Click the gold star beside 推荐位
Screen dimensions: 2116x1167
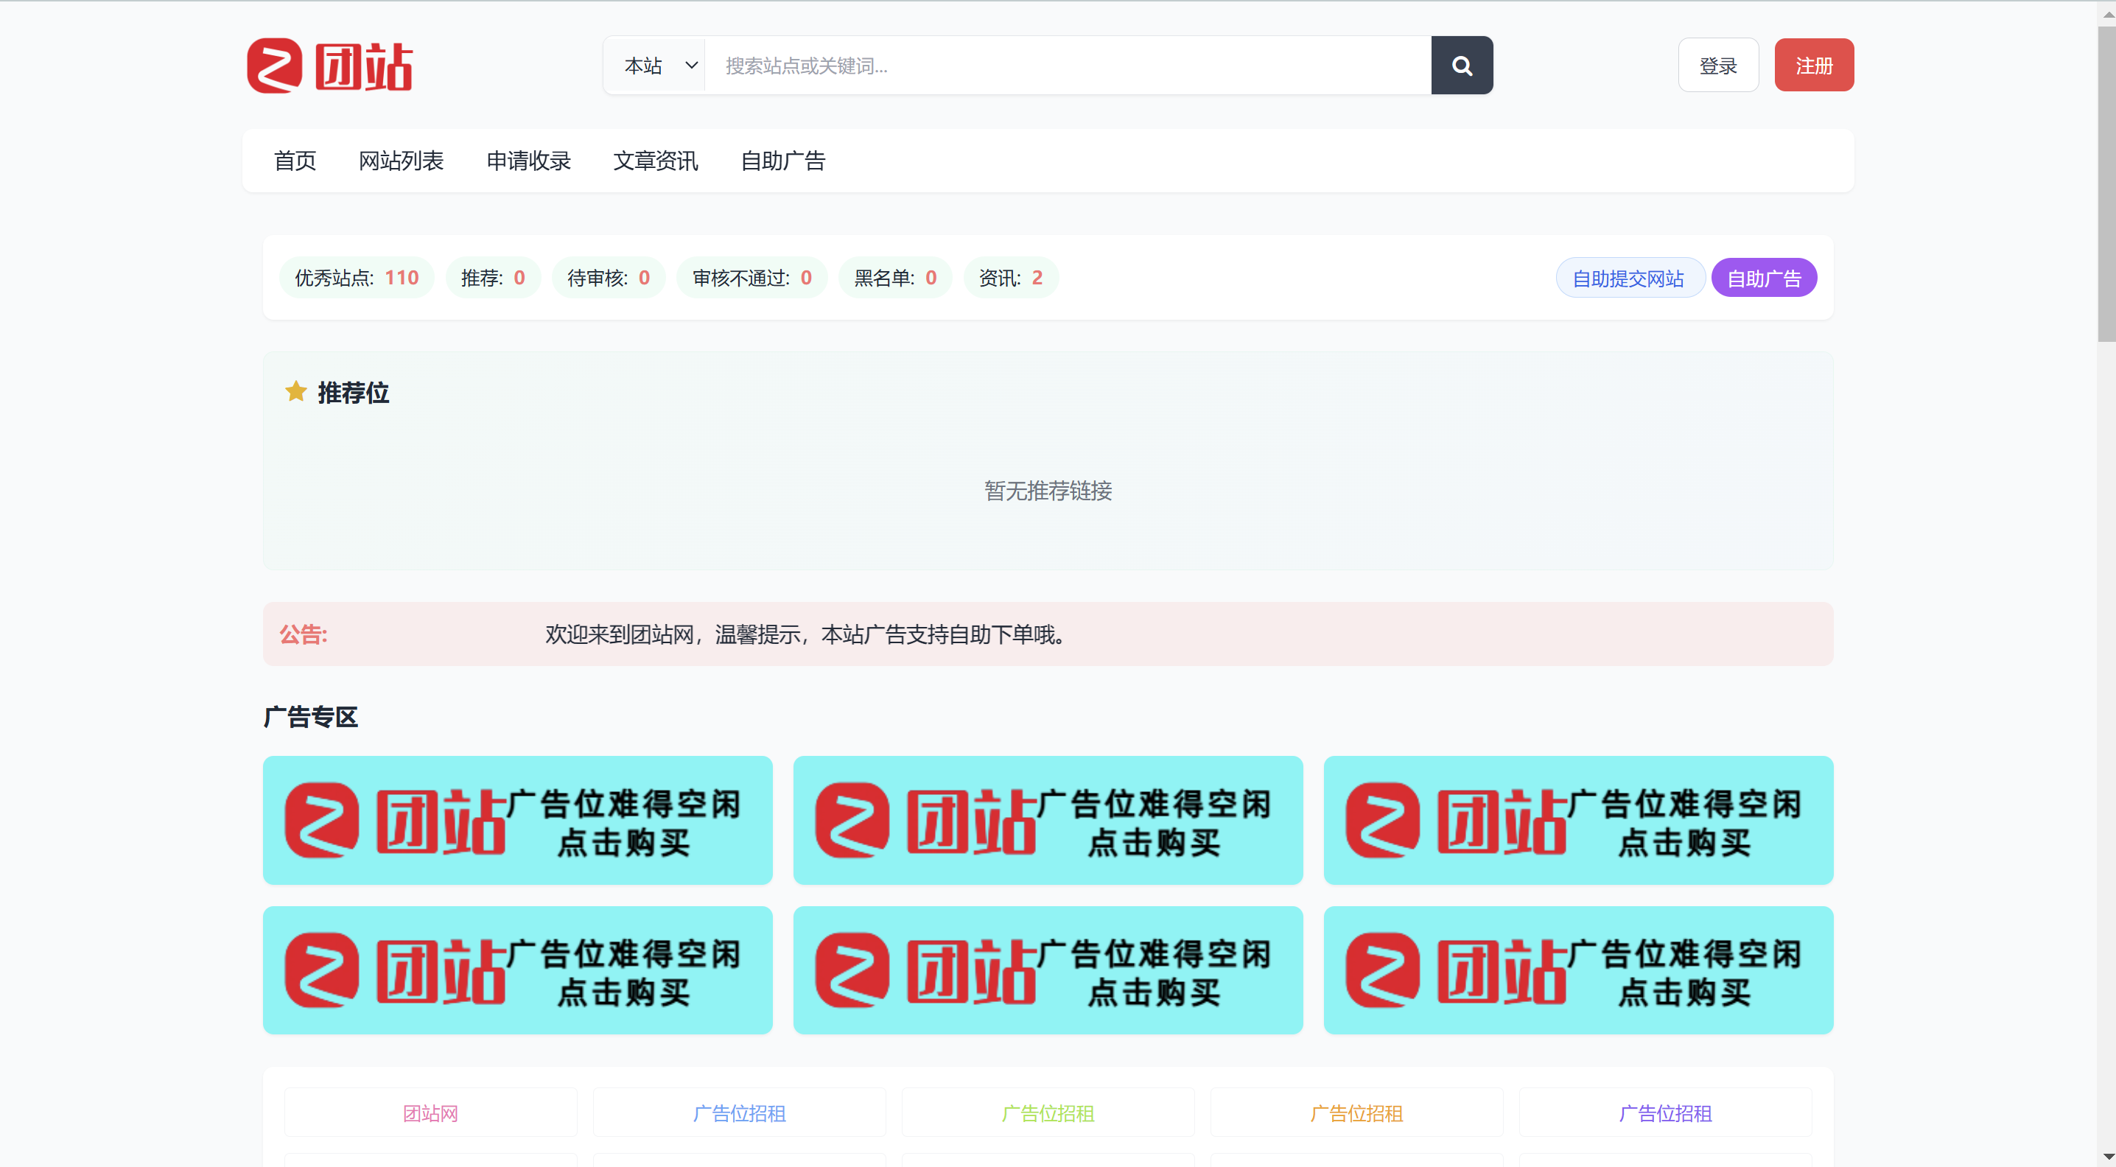tap(295, 392)
